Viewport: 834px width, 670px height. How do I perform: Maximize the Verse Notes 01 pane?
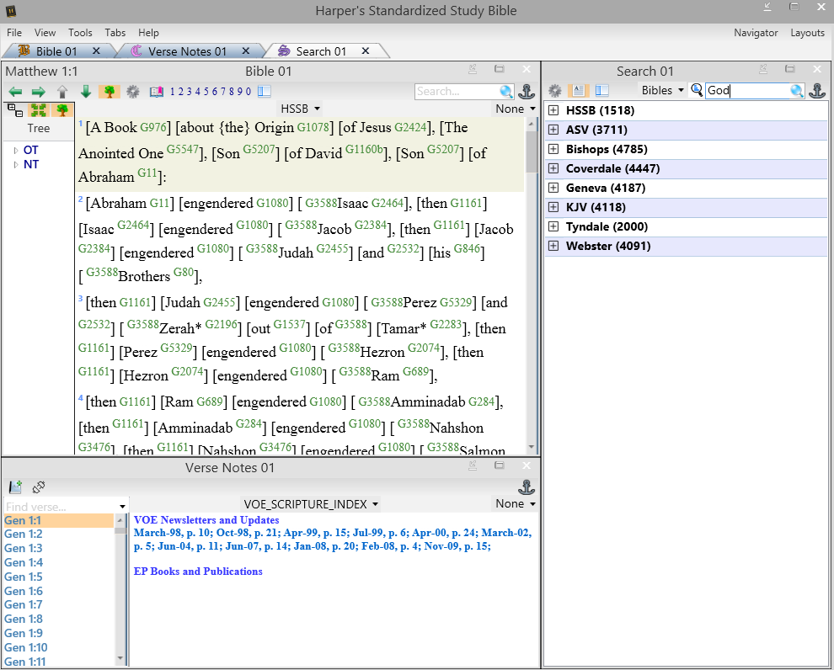(x=499, y=465)
